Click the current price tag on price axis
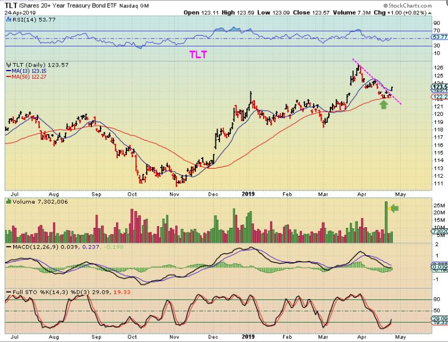448x342 pixels. [439, 87]
